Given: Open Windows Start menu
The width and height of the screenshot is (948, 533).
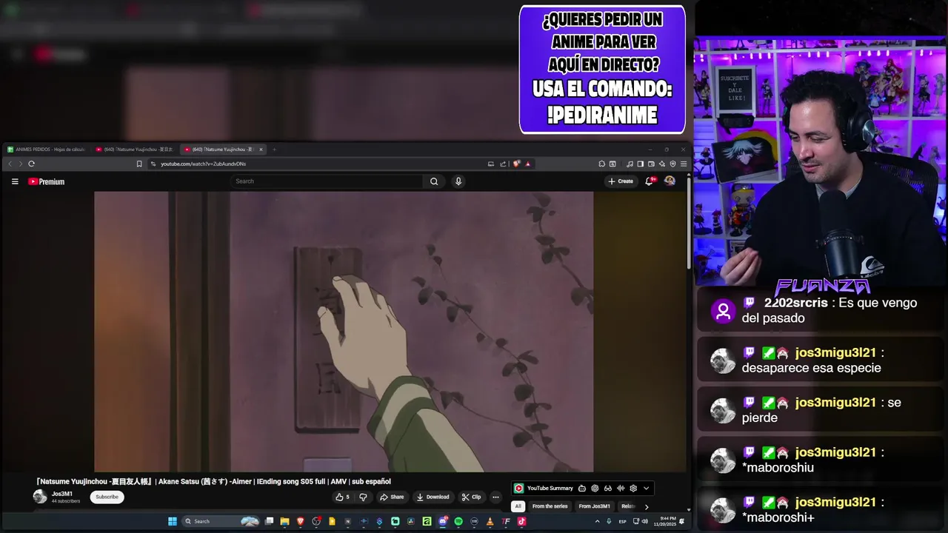Looking at the screenshot, I should point(172,521).
